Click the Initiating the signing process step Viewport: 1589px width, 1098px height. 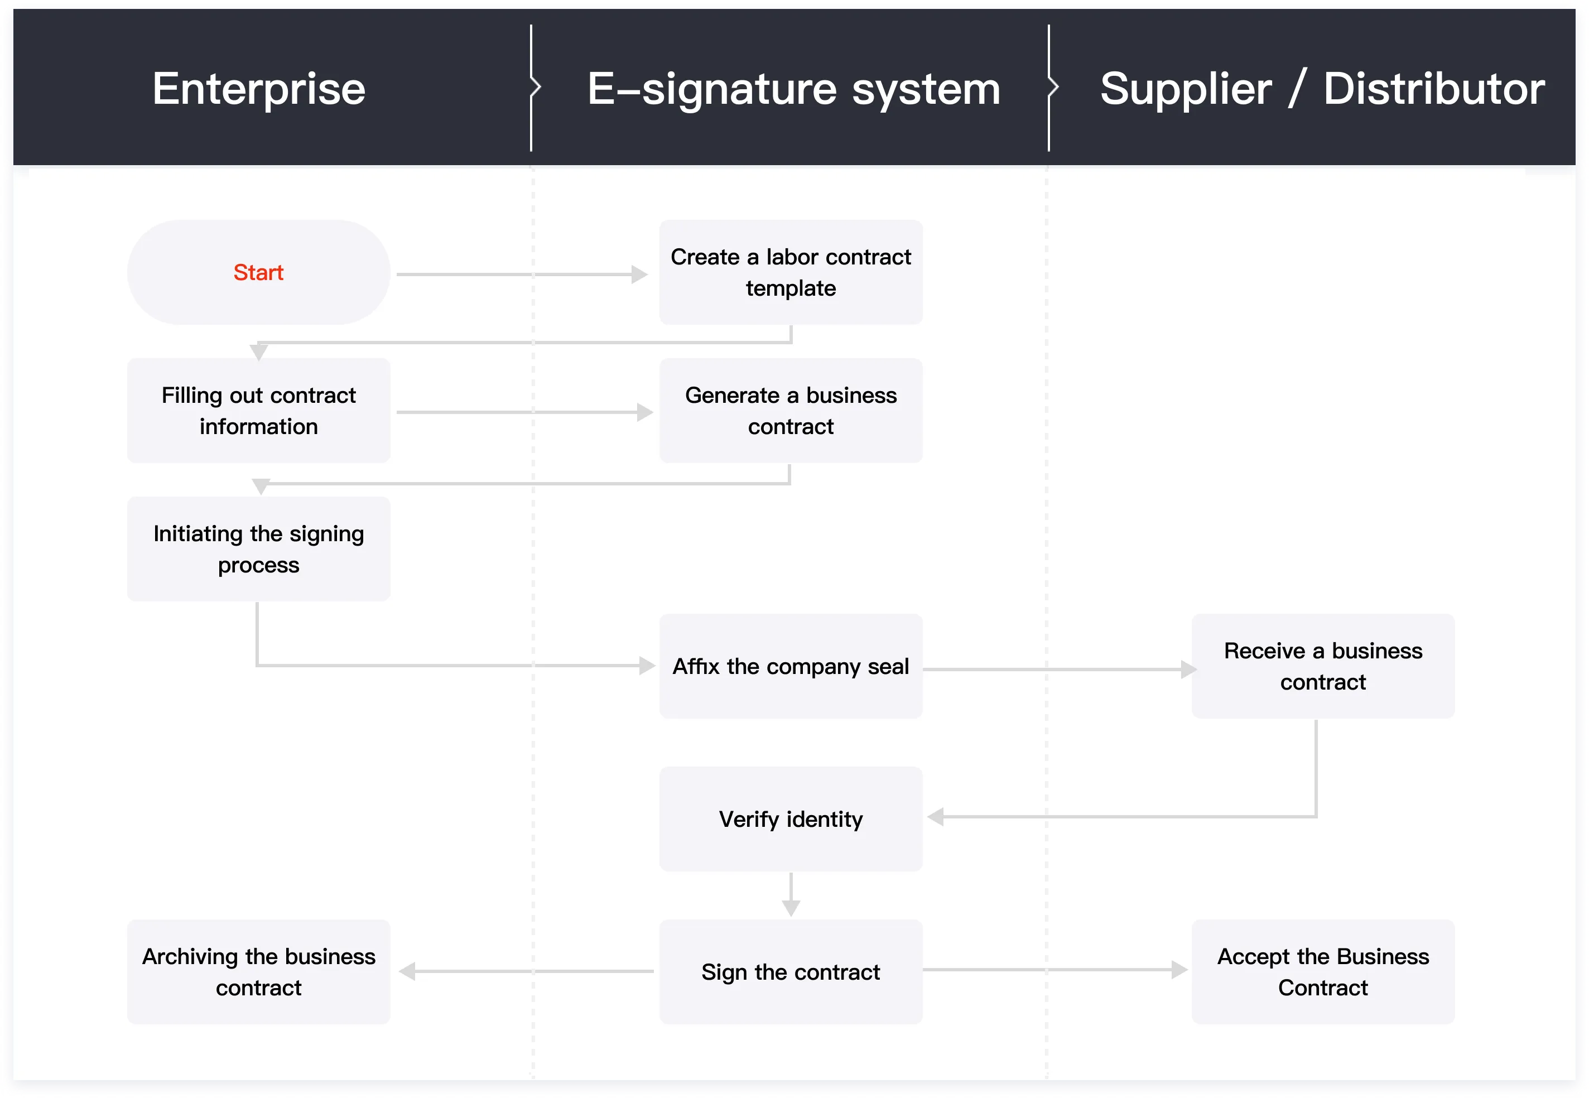coord(258,549)
